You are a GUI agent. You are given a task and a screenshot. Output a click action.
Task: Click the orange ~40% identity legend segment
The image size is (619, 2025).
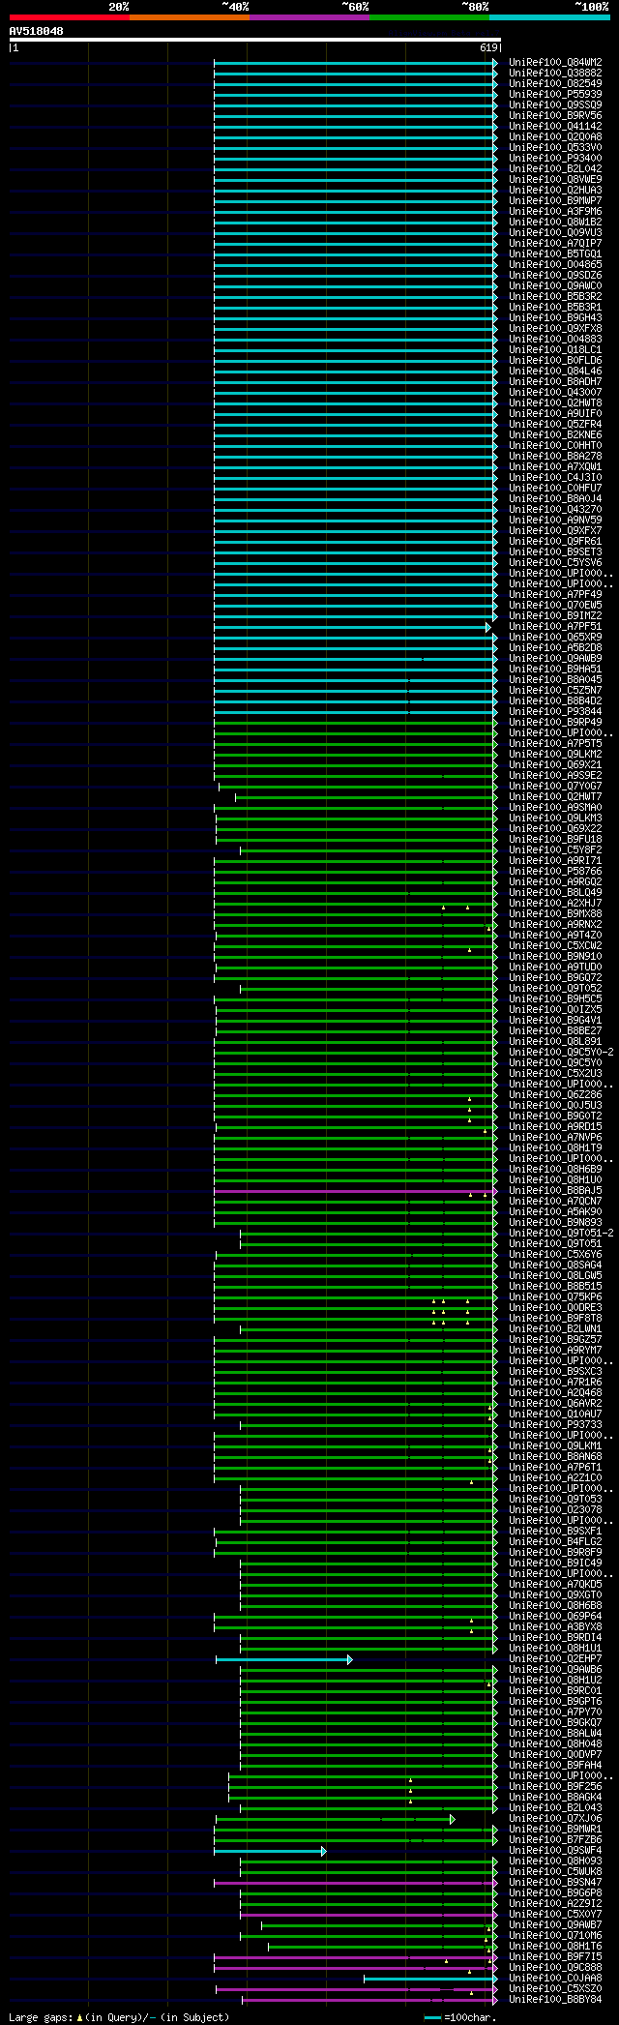tap(189, 17)
